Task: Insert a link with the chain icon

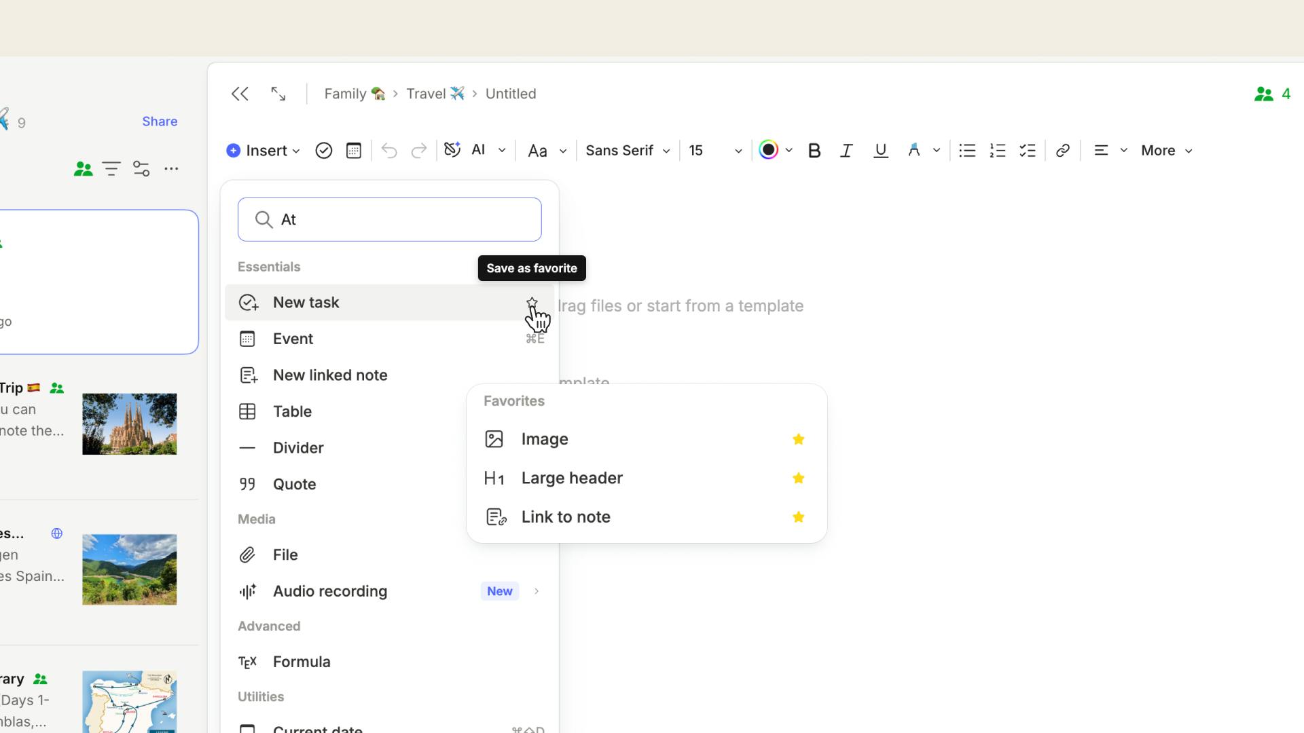Action: [x=1063, y=151]
